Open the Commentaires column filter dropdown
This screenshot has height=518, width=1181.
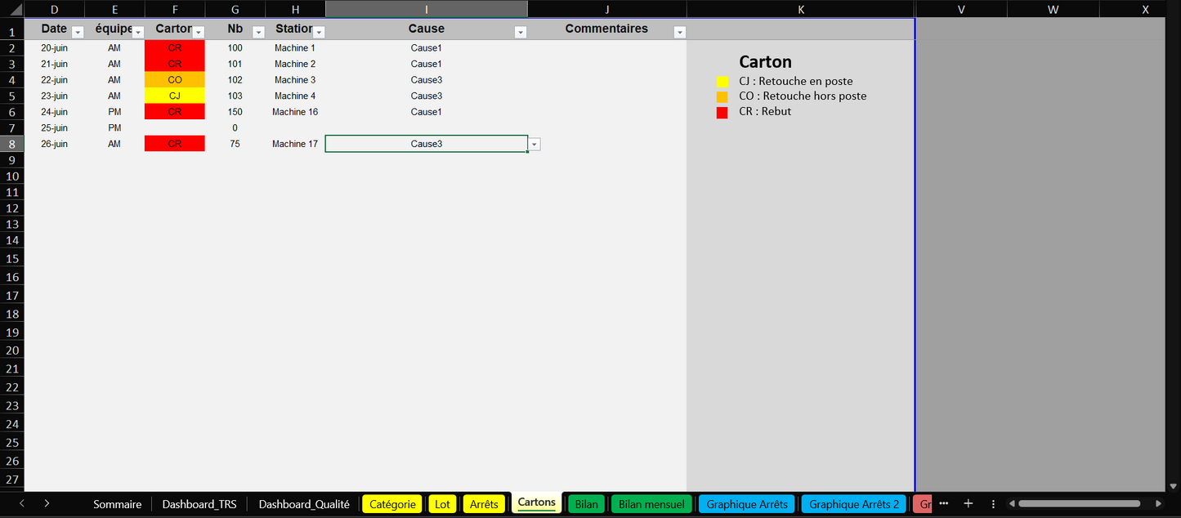pos(679,32)
